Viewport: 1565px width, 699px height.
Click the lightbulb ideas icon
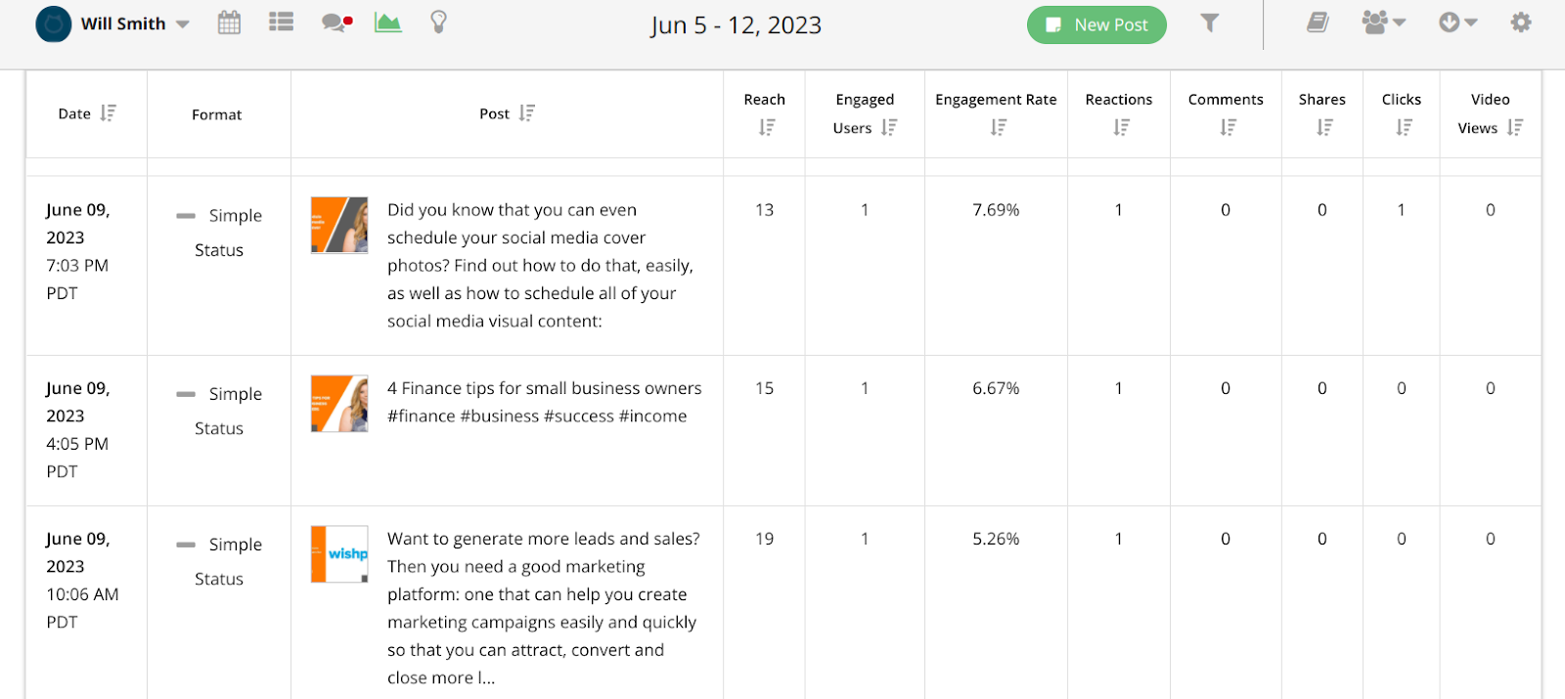(x=439, y=22)
